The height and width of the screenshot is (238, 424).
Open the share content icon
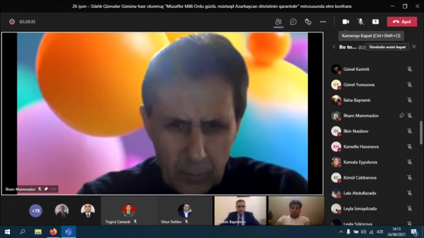click(376, 22)
